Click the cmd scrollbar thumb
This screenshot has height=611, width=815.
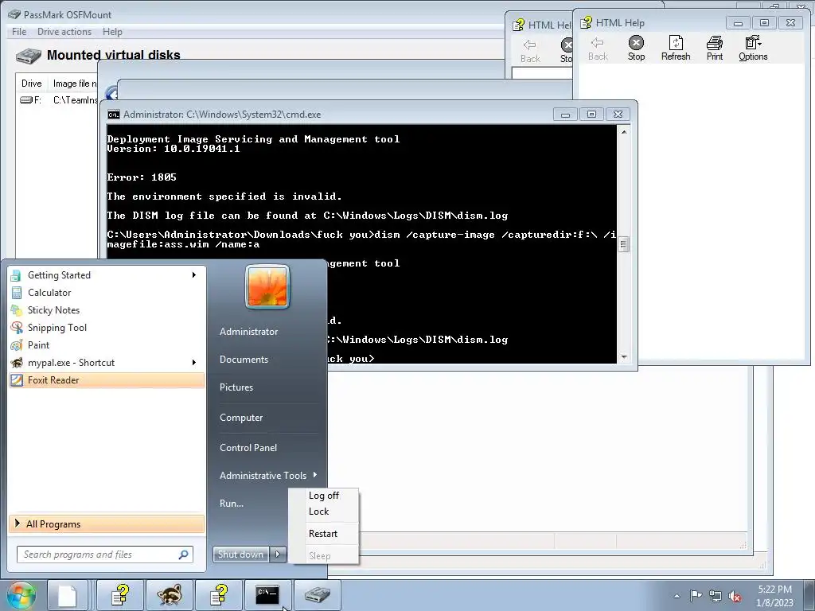[624, 244]
